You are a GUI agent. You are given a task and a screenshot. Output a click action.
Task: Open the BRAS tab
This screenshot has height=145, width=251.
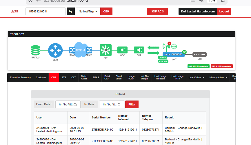pos(96,77)
